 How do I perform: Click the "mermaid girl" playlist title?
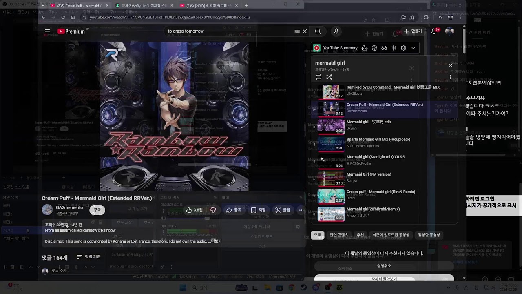click(330, 63)
